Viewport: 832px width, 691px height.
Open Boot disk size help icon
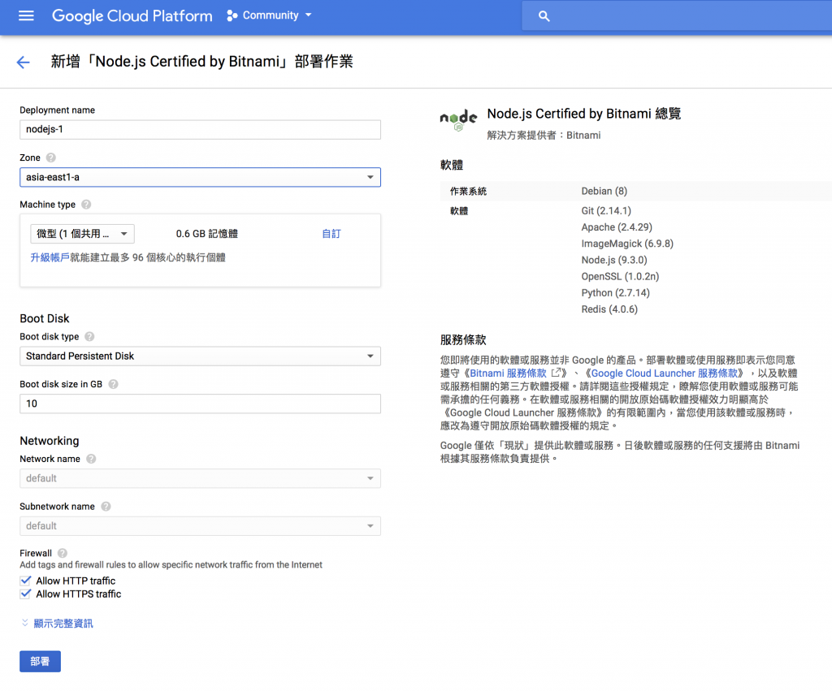click(x=113, y=384)
